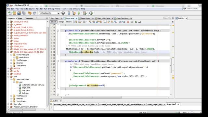Click the Uncomment code icon

click(139, 22)
